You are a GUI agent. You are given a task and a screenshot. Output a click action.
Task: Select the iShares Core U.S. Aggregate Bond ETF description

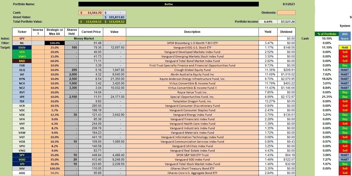192,173
